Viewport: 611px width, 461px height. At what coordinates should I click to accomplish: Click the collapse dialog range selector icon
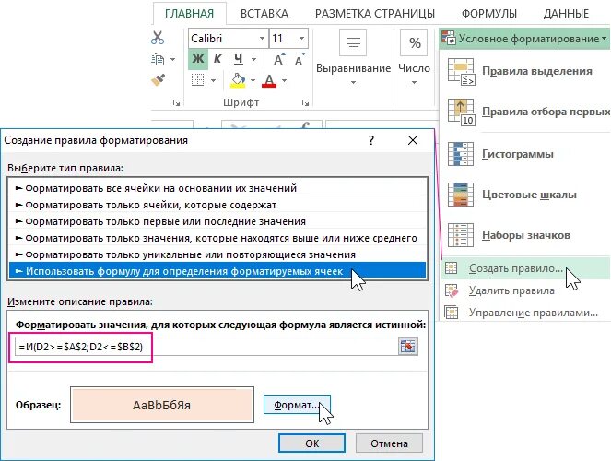408,347
